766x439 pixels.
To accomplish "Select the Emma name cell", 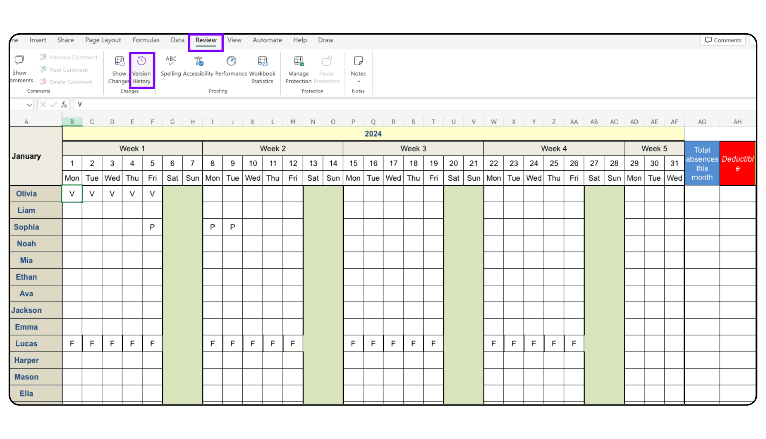I will tap(36, 327).
